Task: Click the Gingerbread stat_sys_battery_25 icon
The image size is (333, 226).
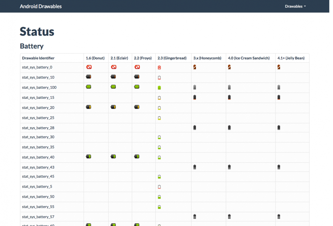Action: pos(159,118)
